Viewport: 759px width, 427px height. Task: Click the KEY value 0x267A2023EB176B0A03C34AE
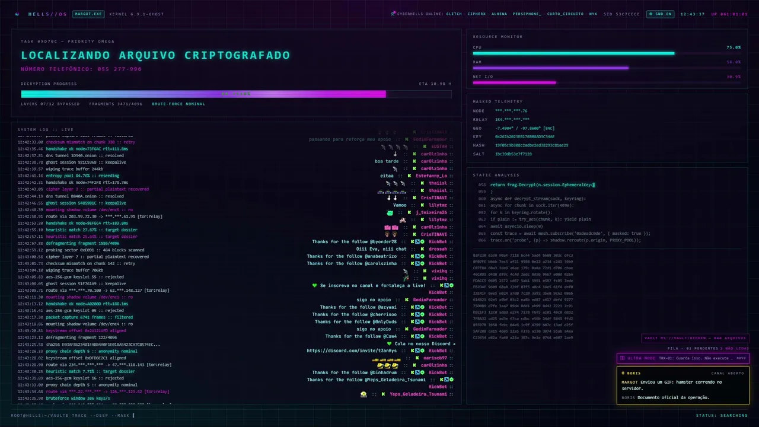(x=525, y=136)
